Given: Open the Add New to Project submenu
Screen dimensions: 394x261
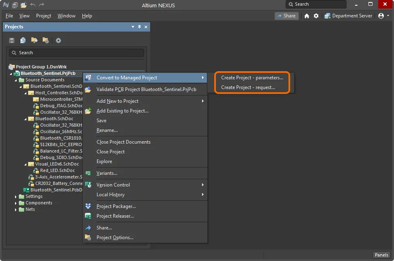Looking at the screenshot, I should pyautogui.click(x=145, y=101).
